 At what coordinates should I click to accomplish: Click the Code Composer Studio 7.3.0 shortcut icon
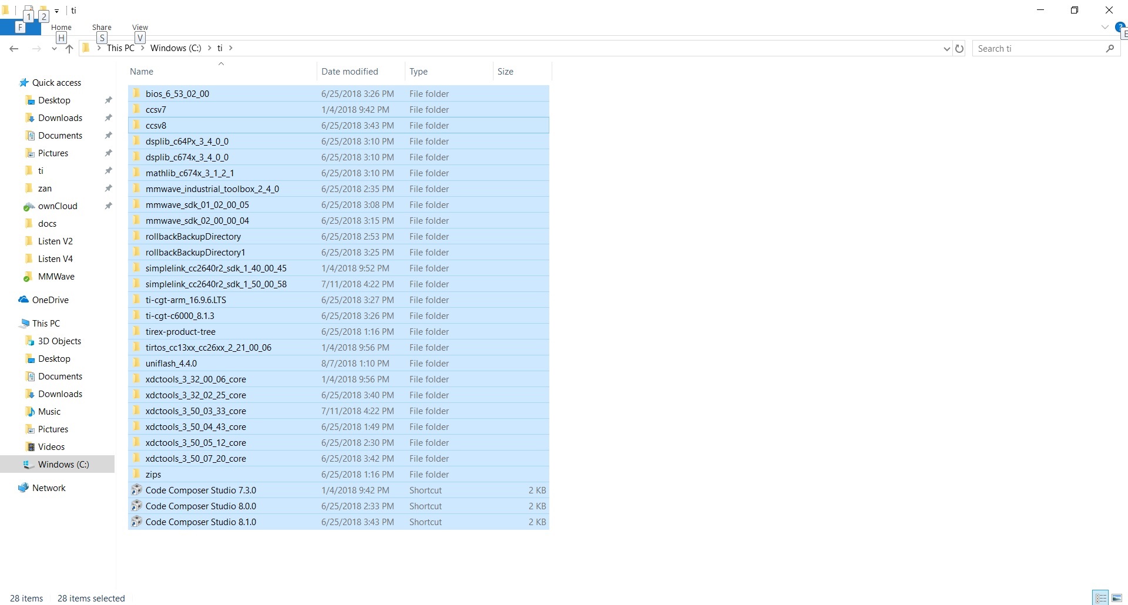click(136, 490)
